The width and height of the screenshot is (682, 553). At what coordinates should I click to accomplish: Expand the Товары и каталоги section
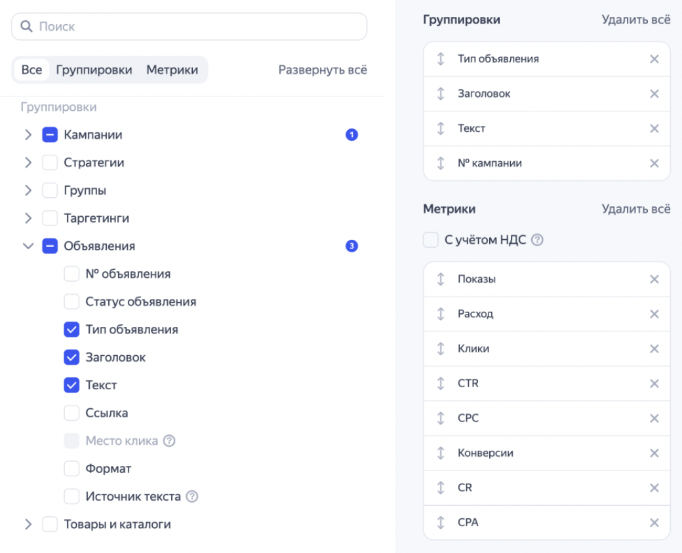coord(28,524)
